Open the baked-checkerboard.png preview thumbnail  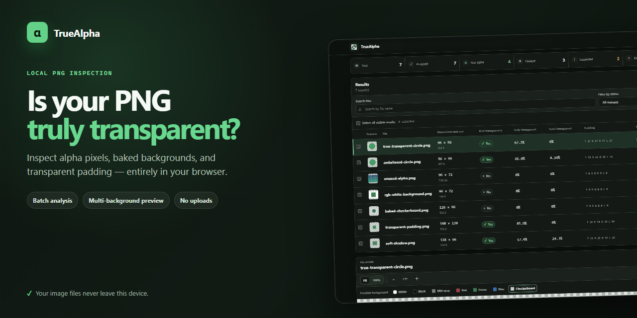pos(374,211)
